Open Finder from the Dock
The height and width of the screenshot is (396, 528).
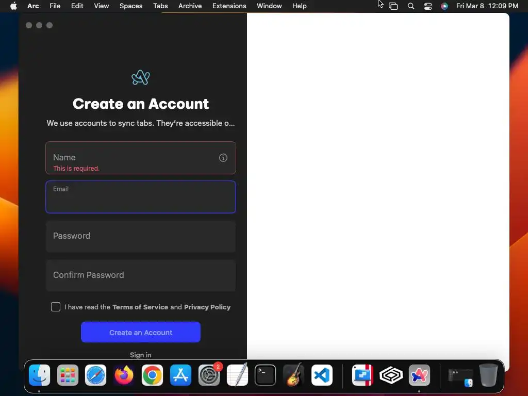coord(39,375)
